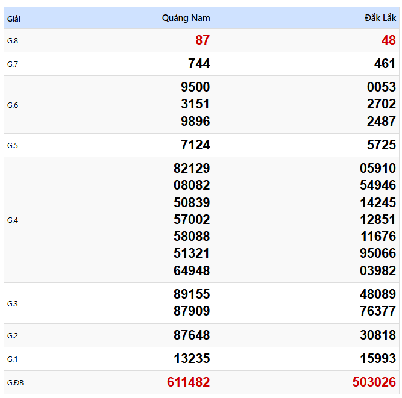Viewport: 402px width, 398px height.
Task: Click the G.5 number 5725
Action: coord(382,145)
